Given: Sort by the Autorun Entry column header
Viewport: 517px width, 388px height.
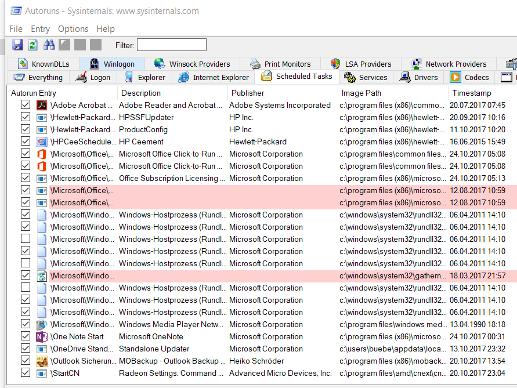Looking at the screenshot, I should click(62, 93).
